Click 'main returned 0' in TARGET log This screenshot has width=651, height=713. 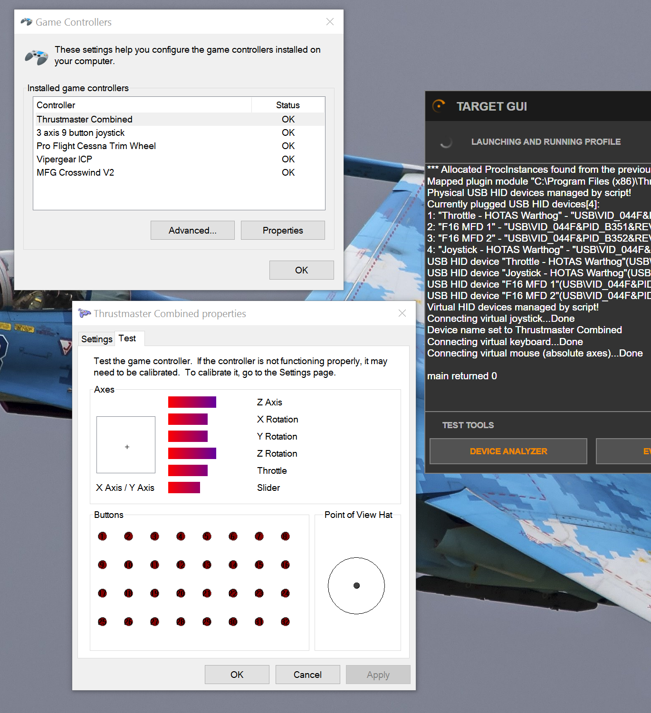pos(462,376)
